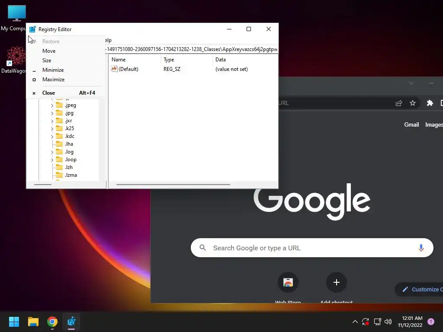This screenshot has width=443, height=332.
Task: Click the Registry Editor address path bar
Action: (x=192, y=49)
